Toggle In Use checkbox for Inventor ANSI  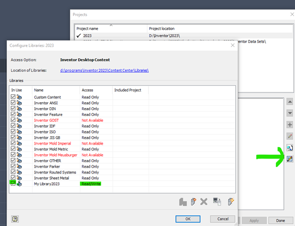(x=13, y=103)
